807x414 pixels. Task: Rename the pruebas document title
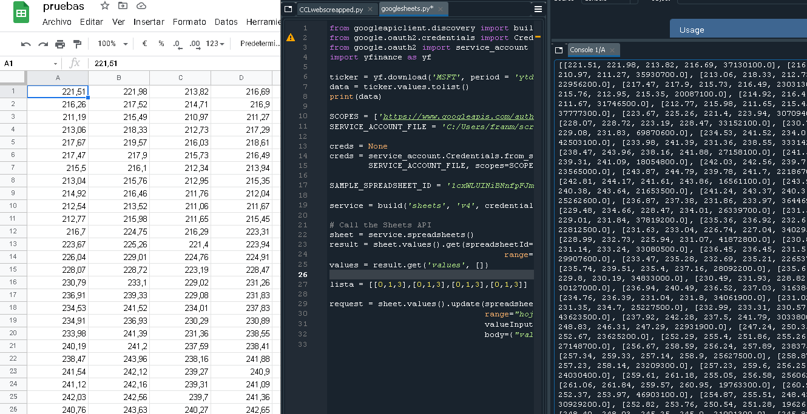(x=64, y=6)
